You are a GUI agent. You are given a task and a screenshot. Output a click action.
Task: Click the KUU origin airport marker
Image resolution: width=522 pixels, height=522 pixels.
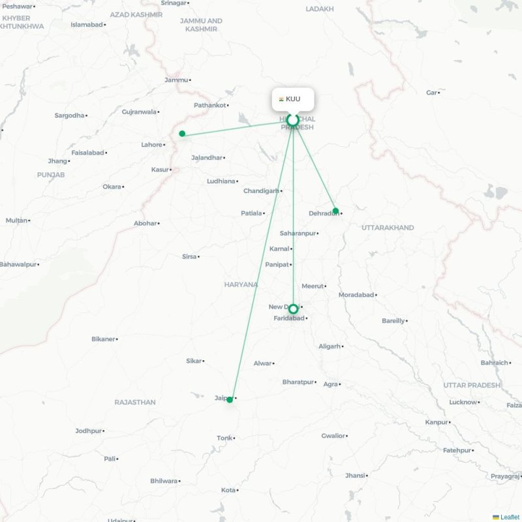pos(292,120)
